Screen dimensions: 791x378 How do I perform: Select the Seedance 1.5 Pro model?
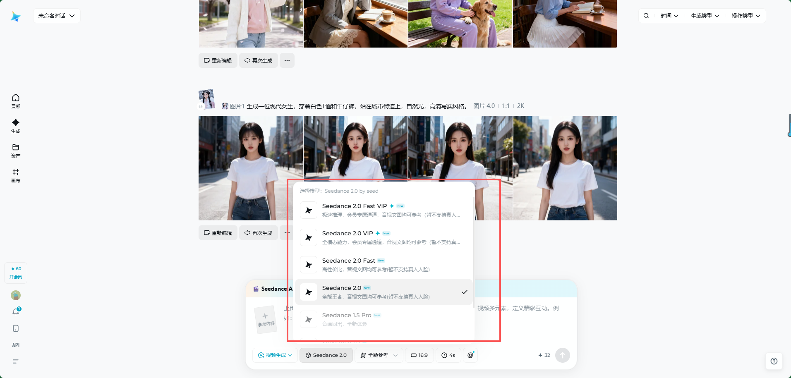pyautogui.click(x=372, y=319)
